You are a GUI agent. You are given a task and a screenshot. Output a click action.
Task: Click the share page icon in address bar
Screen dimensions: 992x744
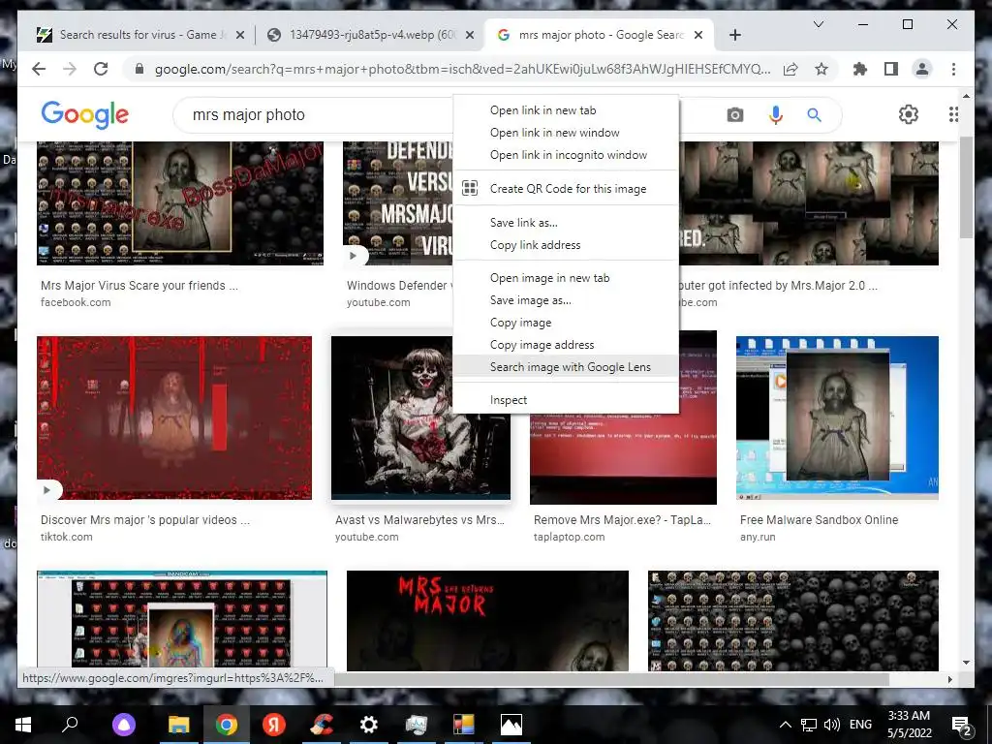(x=790, y=70)
